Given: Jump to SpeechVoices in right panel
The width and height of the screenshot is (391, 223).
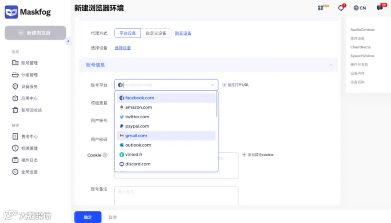Looking at the screenshot, I should tap(362, 56).
